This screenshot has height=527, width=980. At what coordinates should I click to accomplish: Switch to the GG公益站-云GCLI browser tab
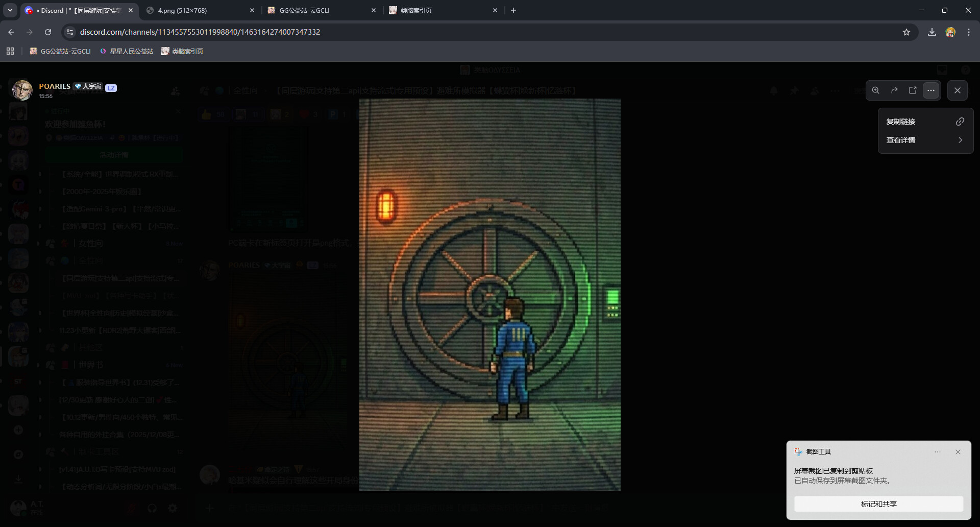322,10
